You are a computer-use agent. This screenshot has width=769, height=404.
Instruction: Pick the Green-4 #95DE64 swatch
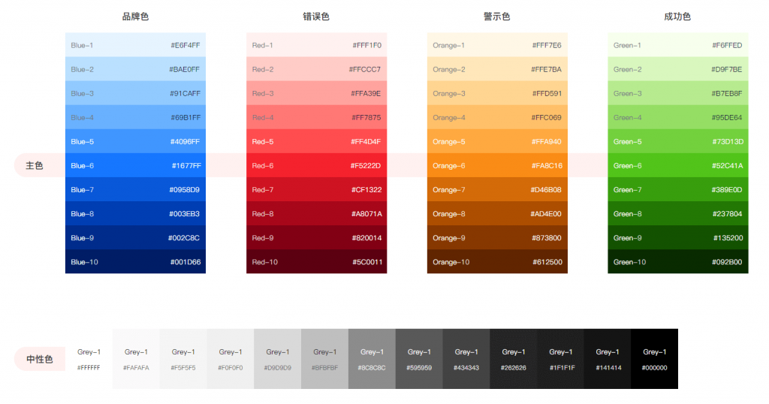coord(677,117)
